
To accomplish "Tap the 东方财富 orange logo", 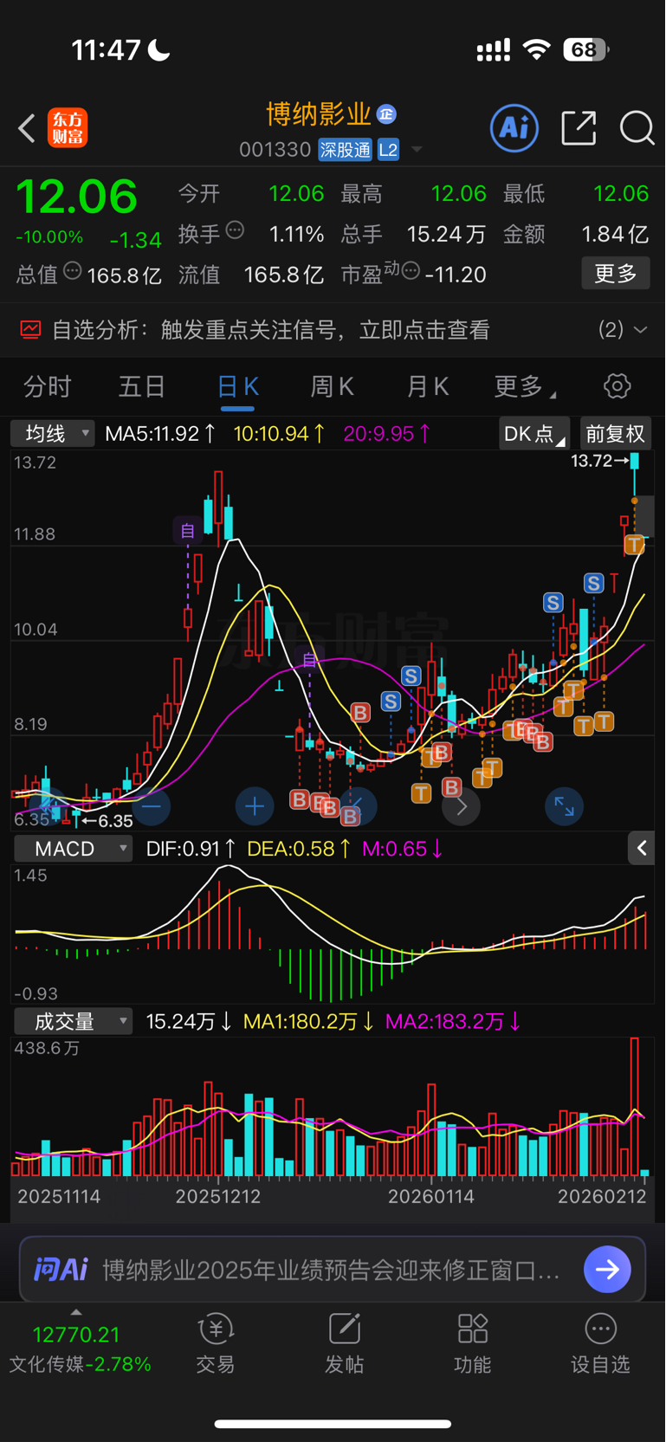I will (x=68, y=128).
